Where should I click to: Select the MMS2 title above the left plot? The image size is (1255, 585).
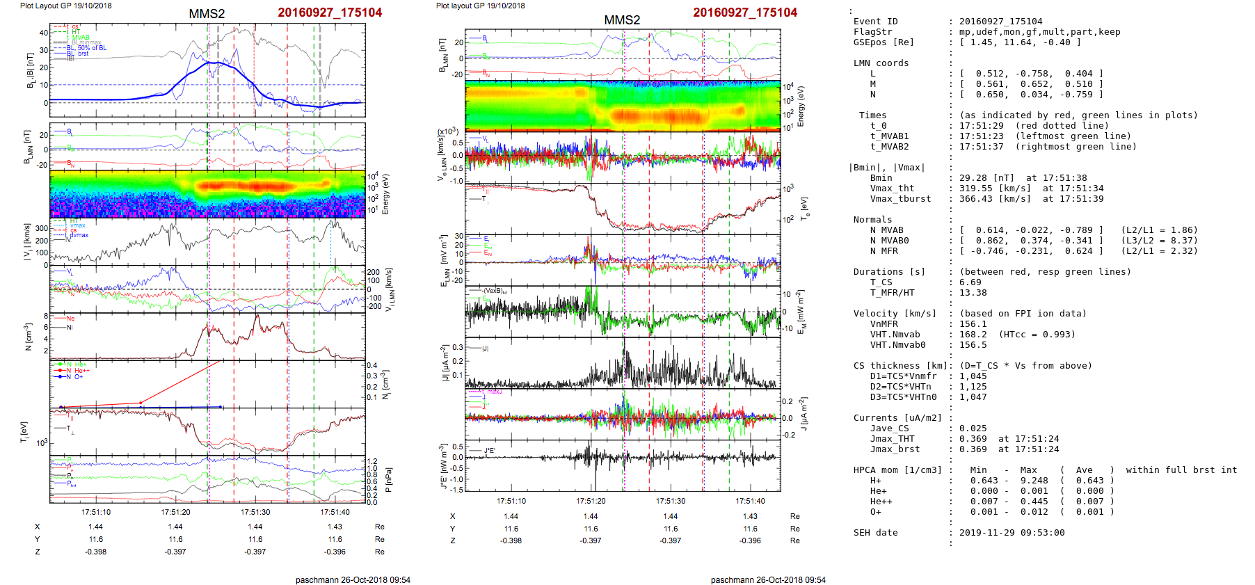(207, 14)
